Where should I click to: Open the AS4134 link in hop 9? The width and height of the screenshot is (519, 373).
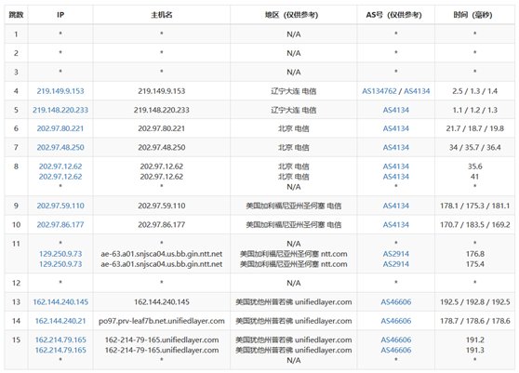pyautogui.click(x=396, y=206)
